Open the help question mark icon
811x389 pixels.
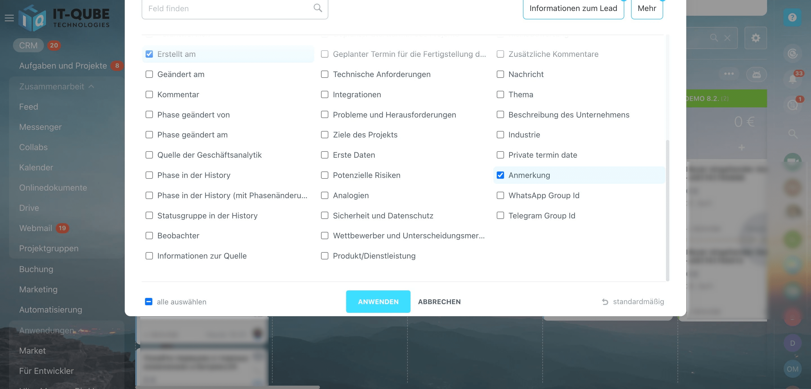point(792,18)
